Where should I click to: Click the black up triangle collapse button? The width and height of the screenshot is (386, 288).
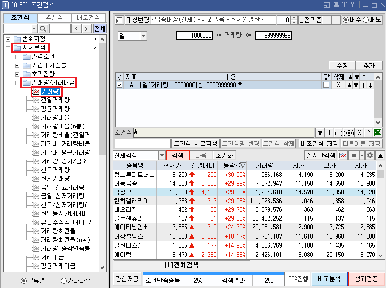380,155
